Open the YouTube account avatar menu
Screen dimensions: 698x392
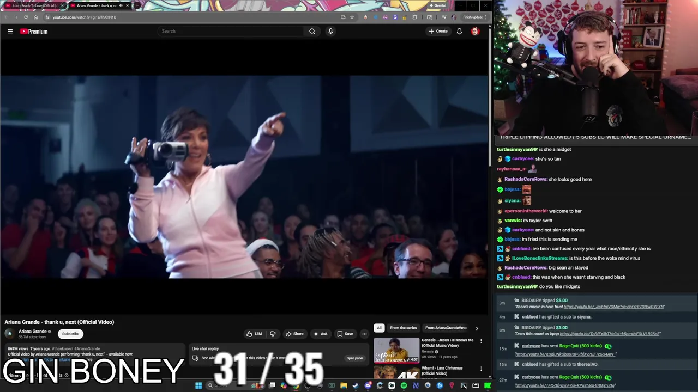(475, 31)
